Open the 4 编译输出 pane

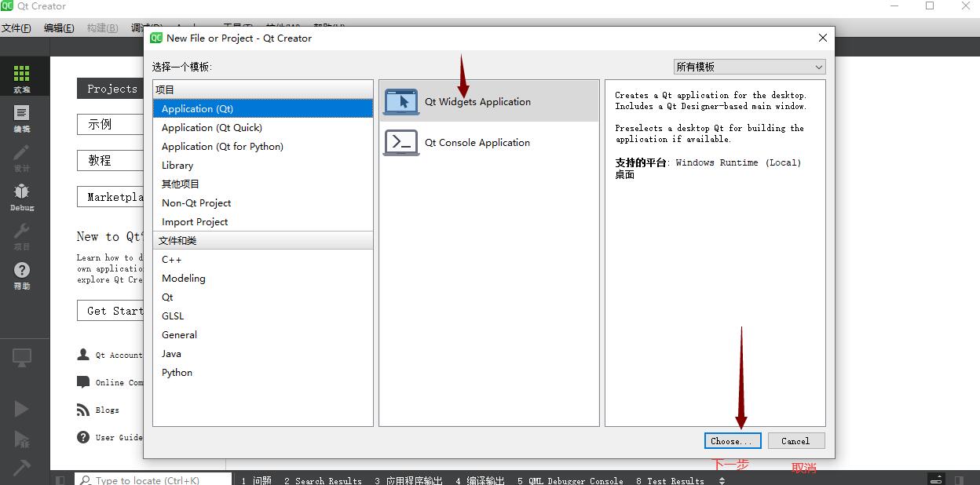pos(480,480)
